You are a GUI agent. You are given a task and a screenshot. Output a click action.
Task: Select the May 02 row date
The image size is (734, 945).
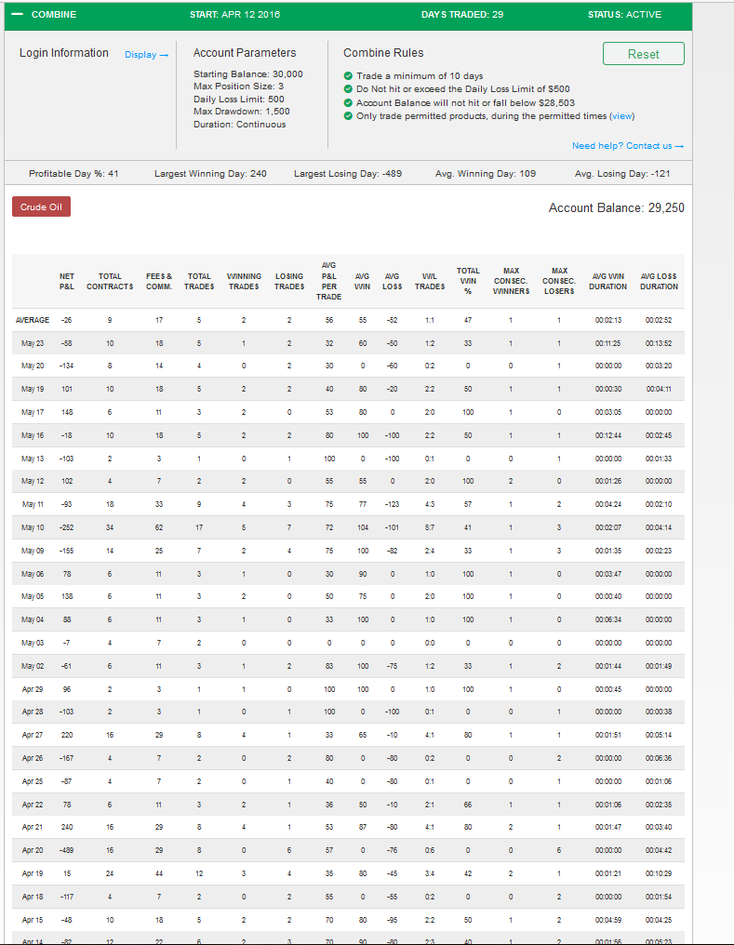tap(33, 666)
